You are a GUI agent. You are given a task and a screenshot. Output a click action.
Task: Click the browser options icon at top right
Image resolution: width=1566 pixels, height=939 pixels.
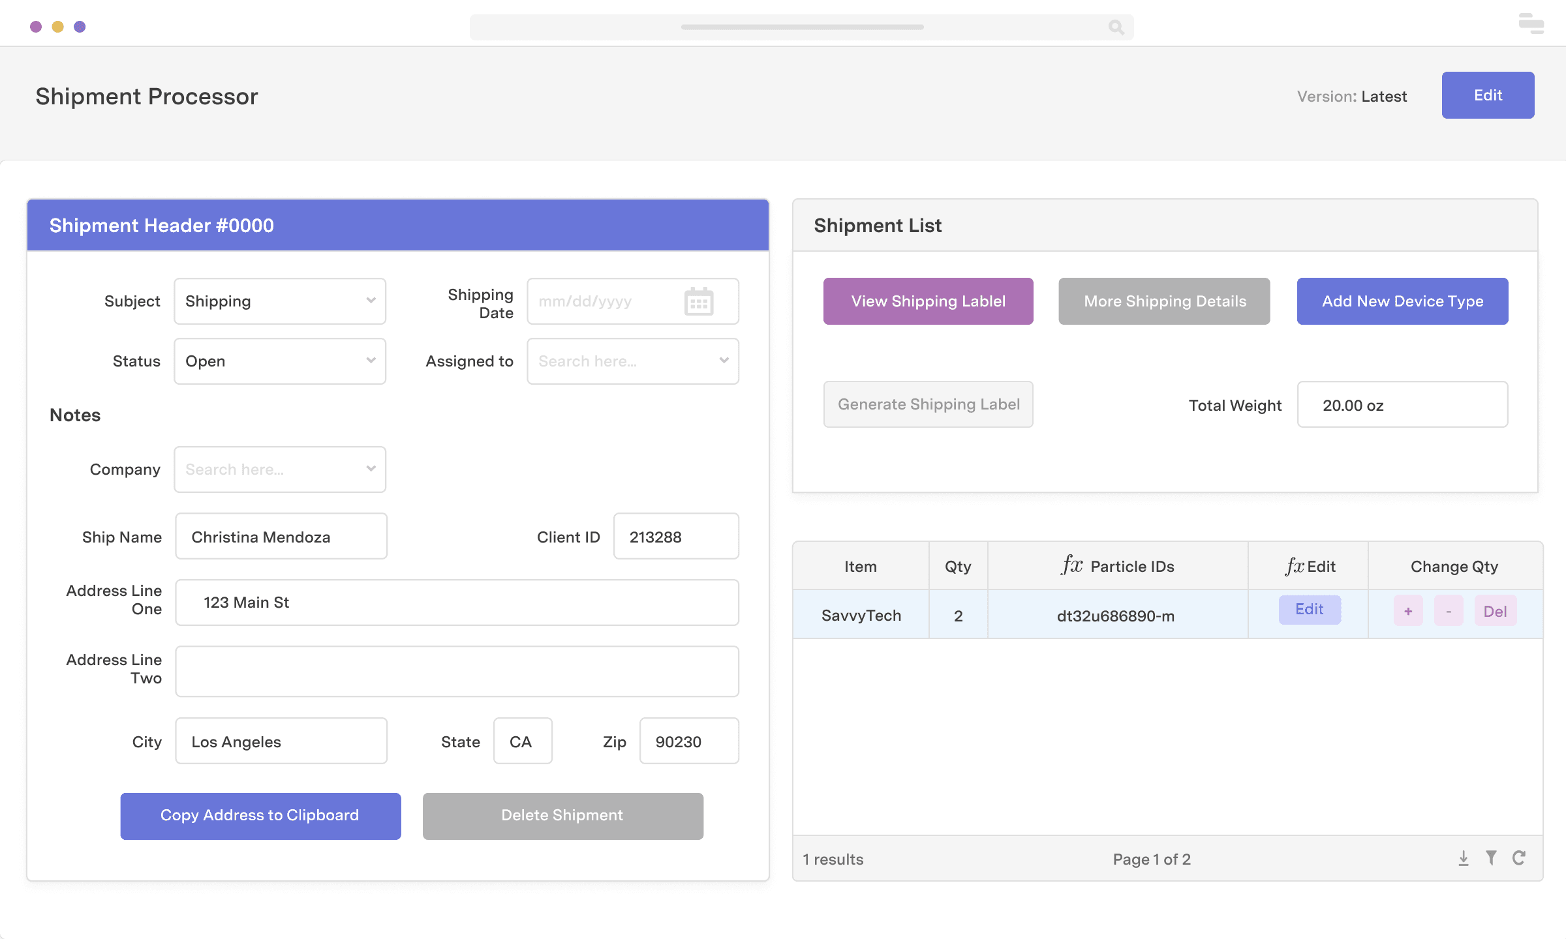pyautogui.click(x=1530, y=24)
